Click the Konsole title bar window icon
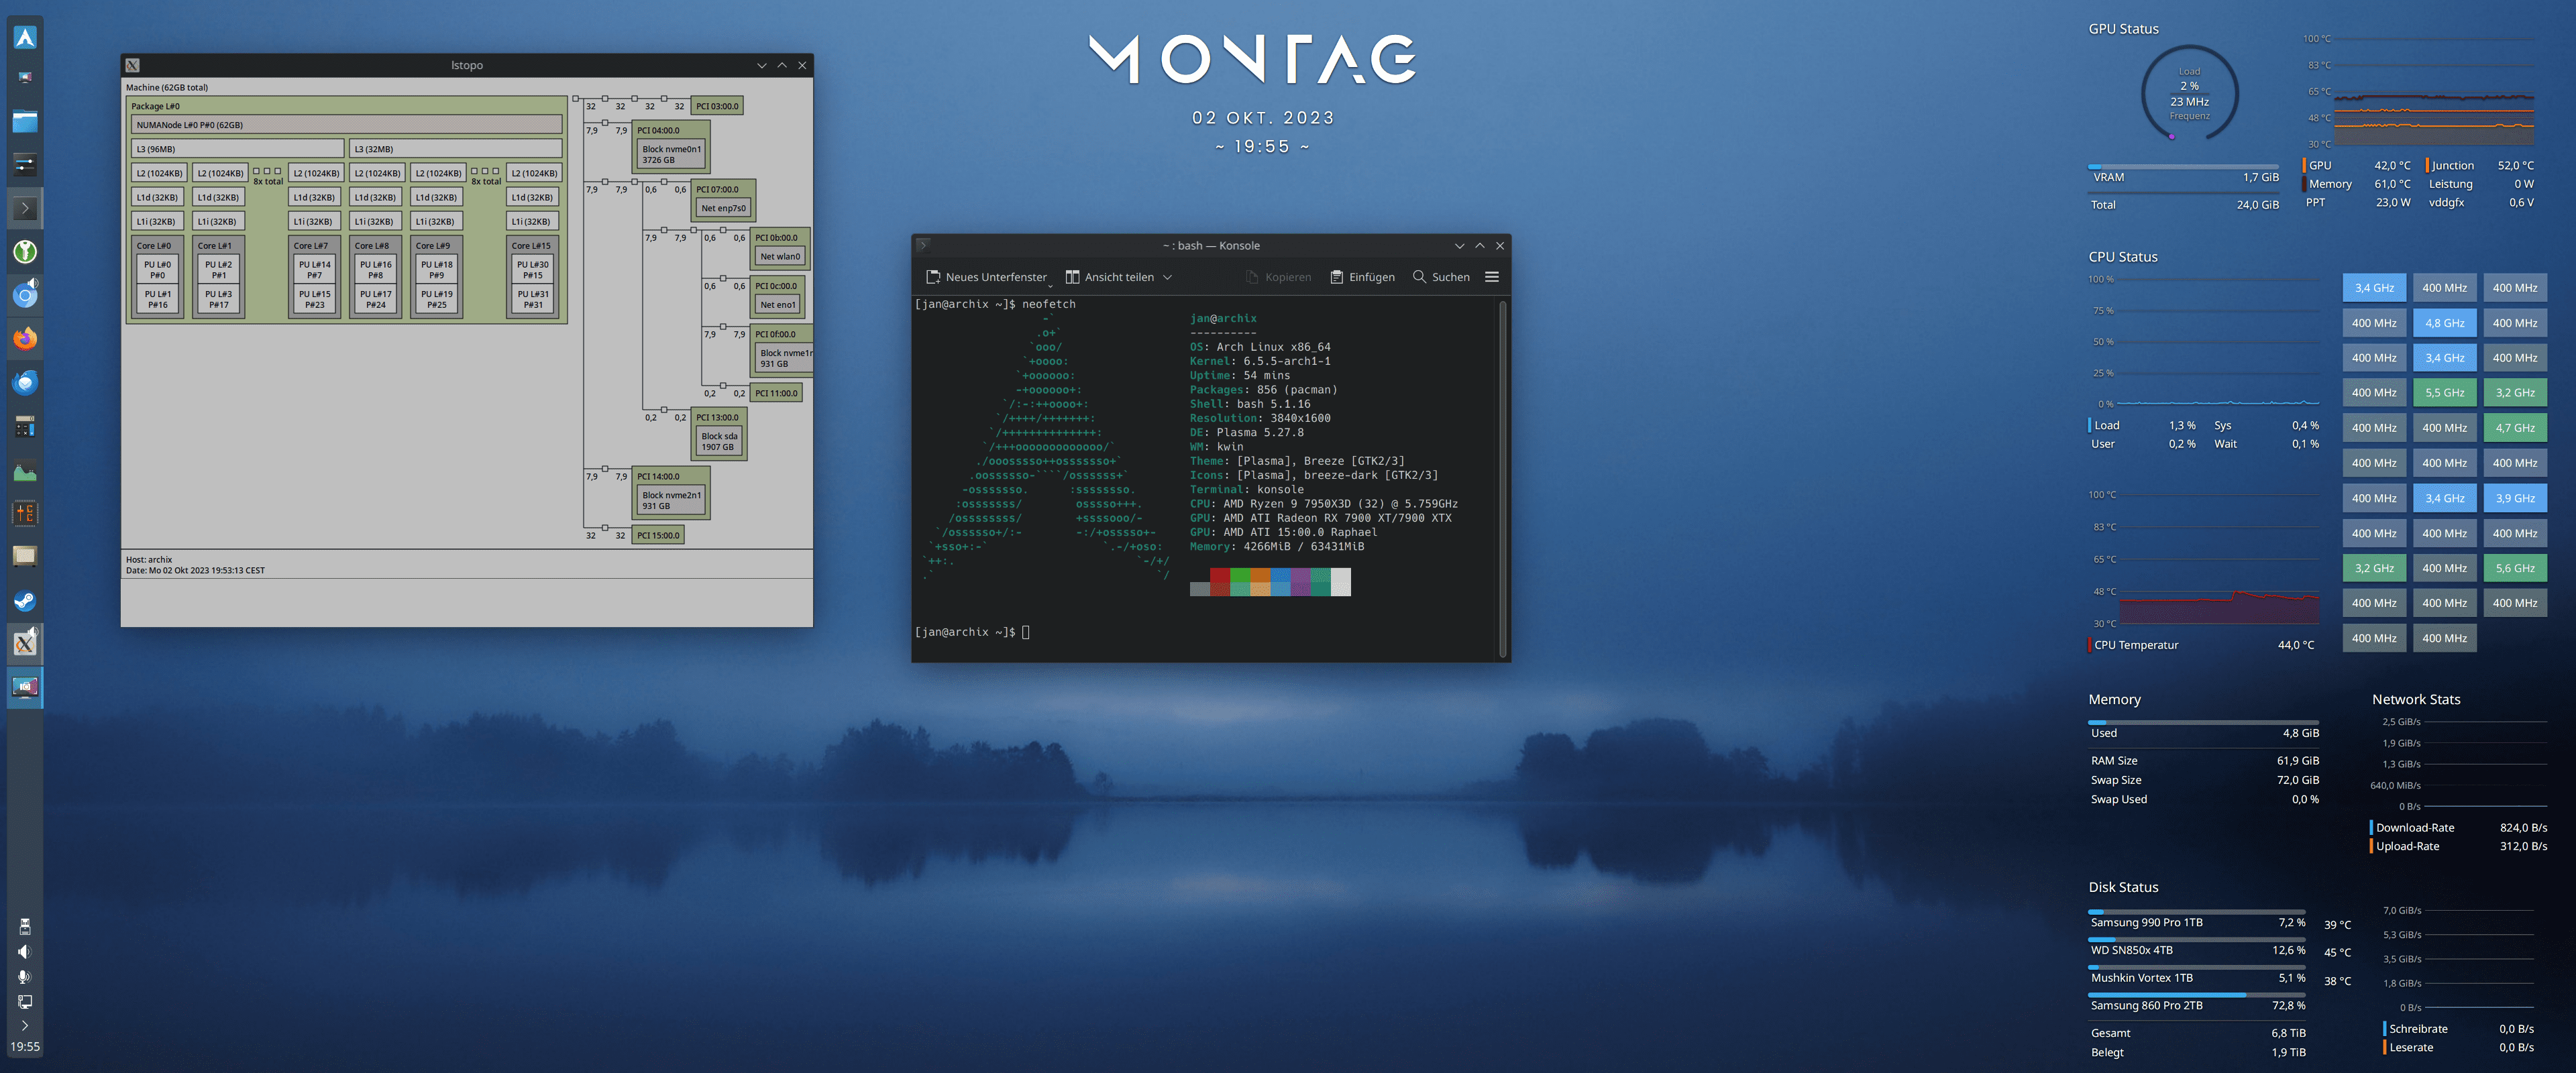Image resolution: width=2576 pixels, height=1073 pixels. pyautogui.click(x=924, y=245)
